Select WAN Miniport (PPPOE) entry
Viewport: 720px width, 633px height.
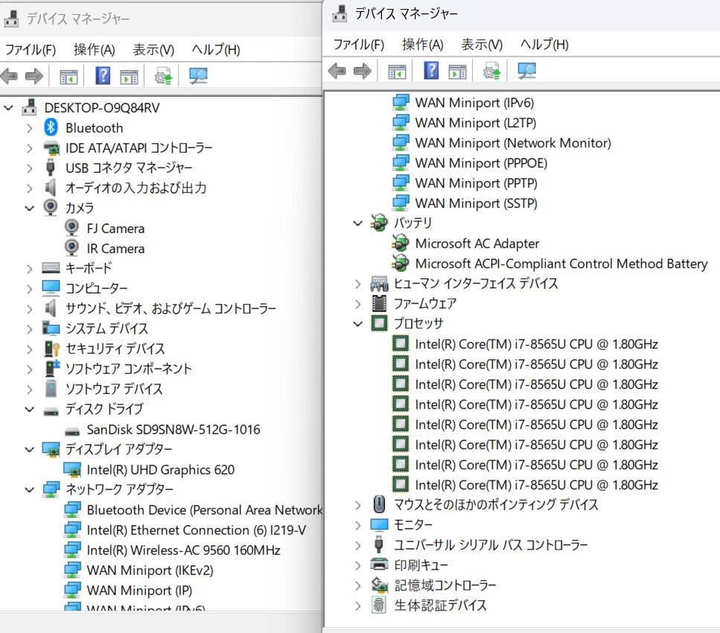click(x=481, y=163)
